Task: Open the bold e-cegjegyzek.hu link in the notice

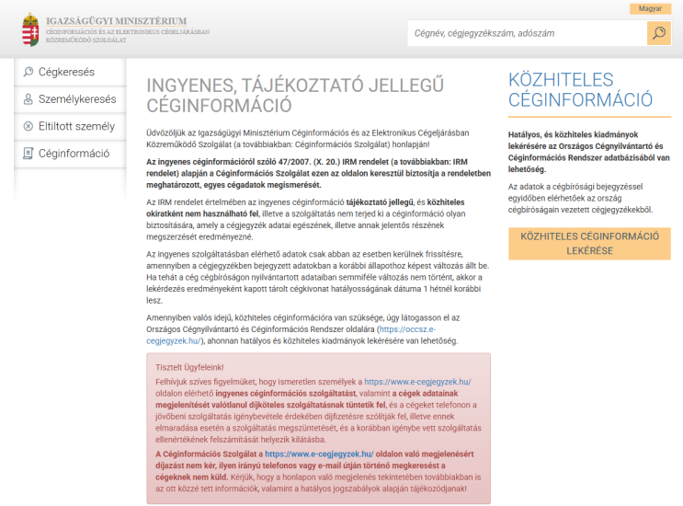Action: pyautogui.click(x=319, y=454)
